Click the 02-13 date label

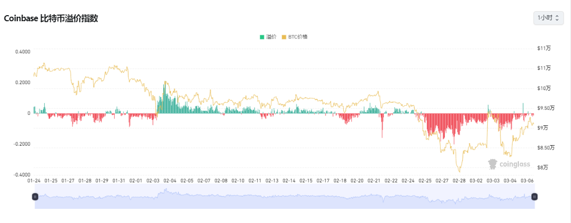pos(272,181)
